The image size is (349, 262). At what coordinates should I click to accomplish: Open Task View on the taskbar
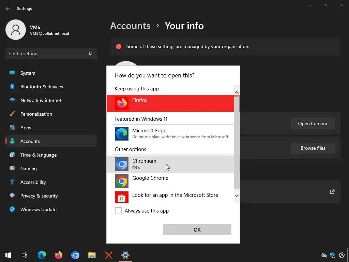tap(25, 255)
